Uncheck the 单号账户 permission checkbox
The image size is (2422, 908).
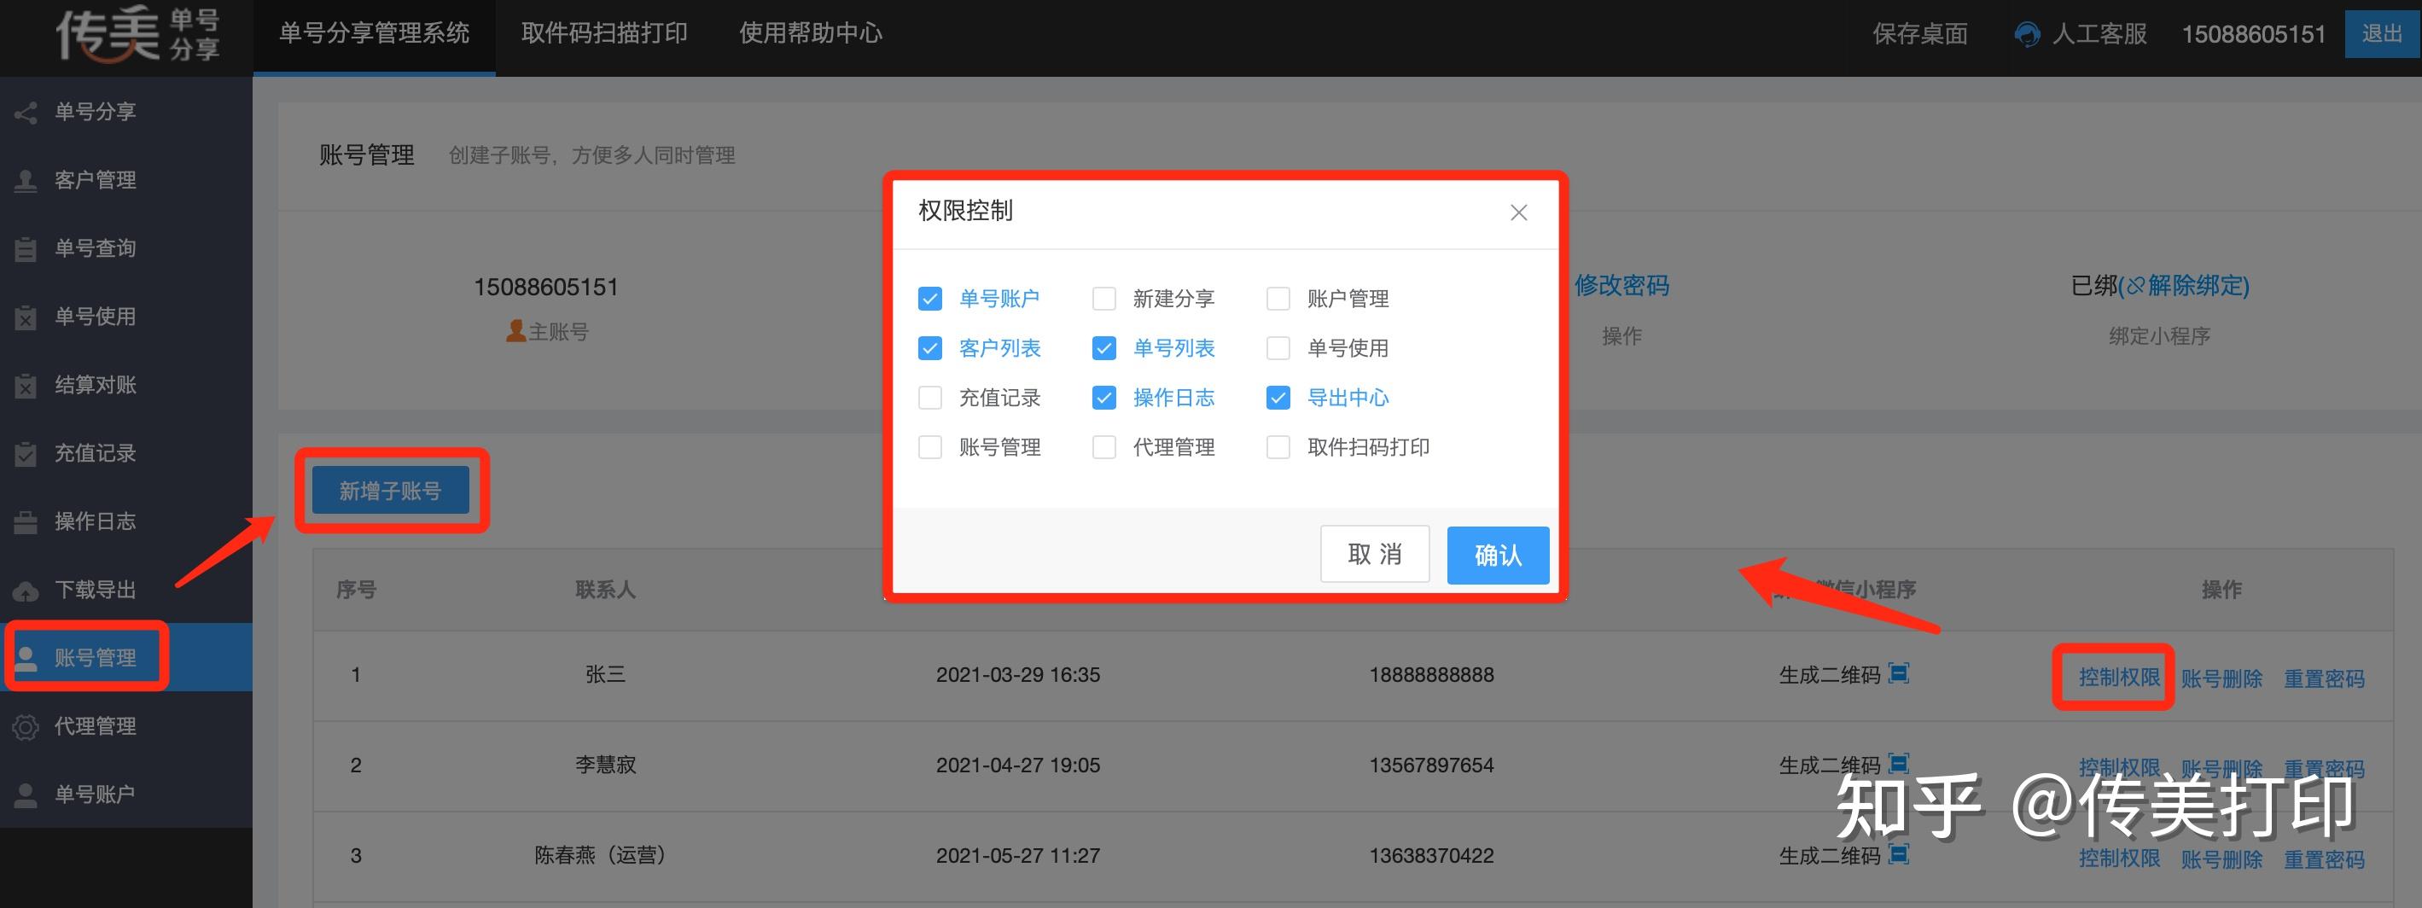coord(930,299)
